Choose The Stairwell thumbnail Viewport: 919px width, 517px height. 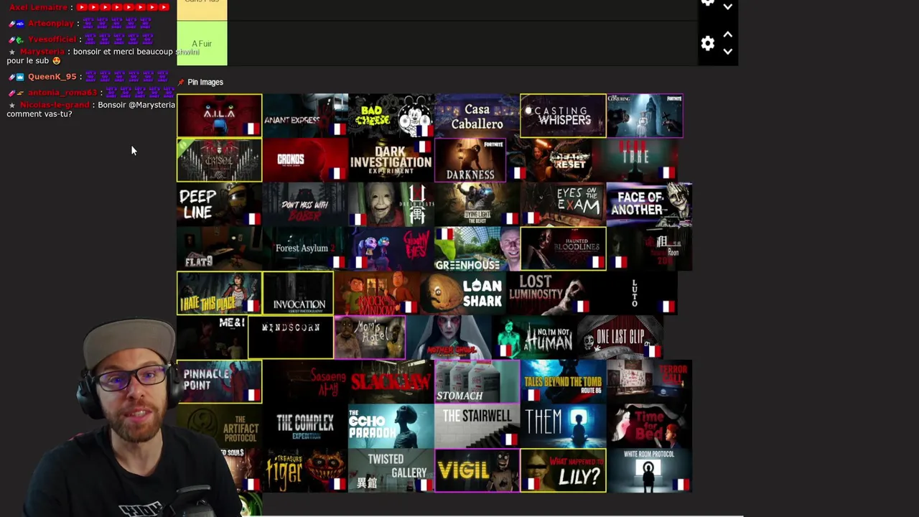pos(477,427)
